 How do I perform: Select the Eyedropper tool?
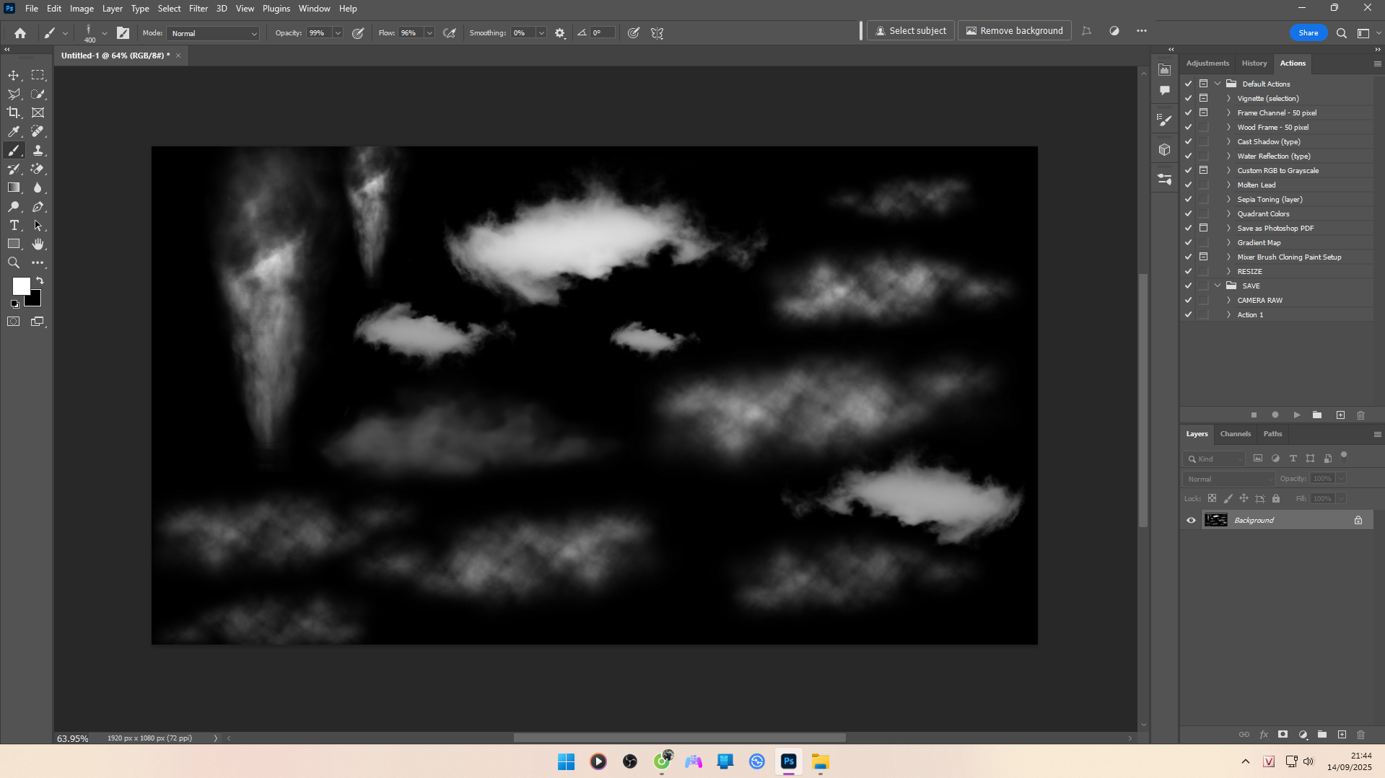click(x=14, y=131)
